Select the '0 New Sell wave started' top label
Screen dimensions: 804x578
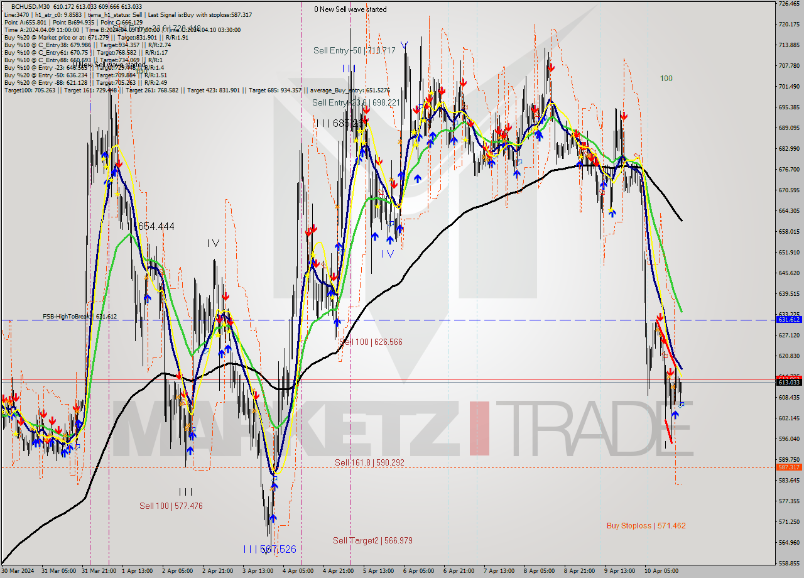point(350,9)
